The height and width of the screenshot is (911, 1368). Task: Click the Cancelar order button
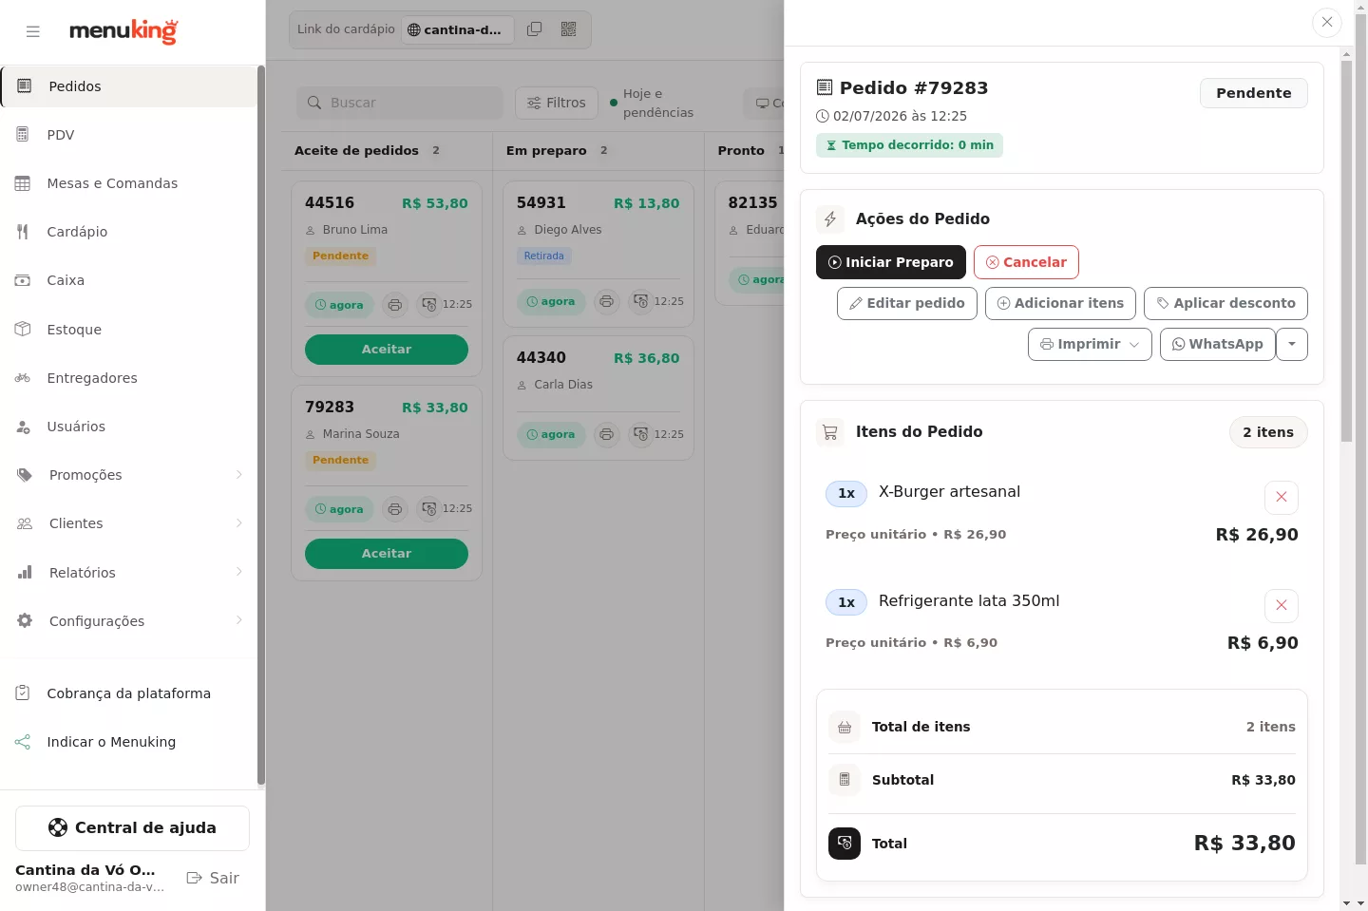coord(1026,262)
